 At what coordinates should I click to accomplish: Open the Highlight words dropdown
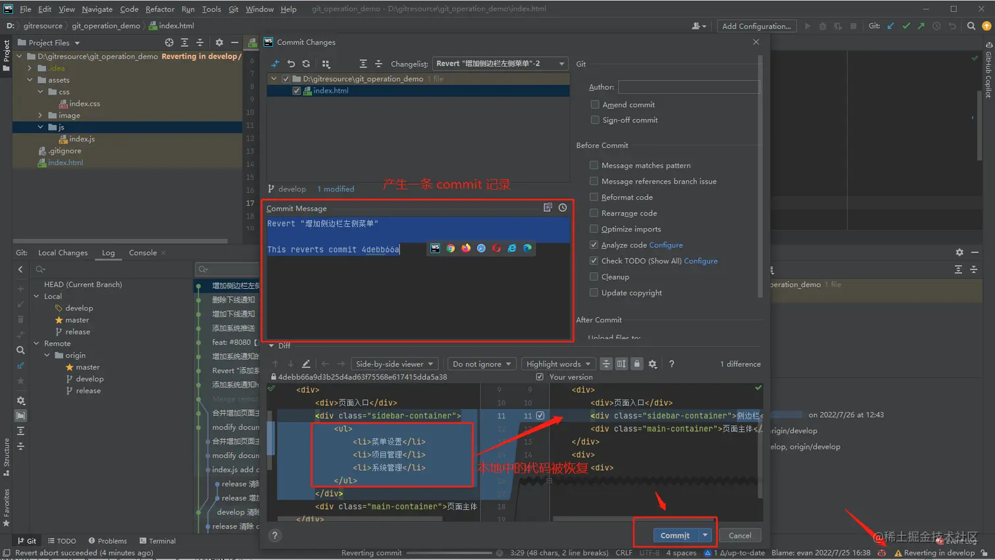tap(558, 364)
